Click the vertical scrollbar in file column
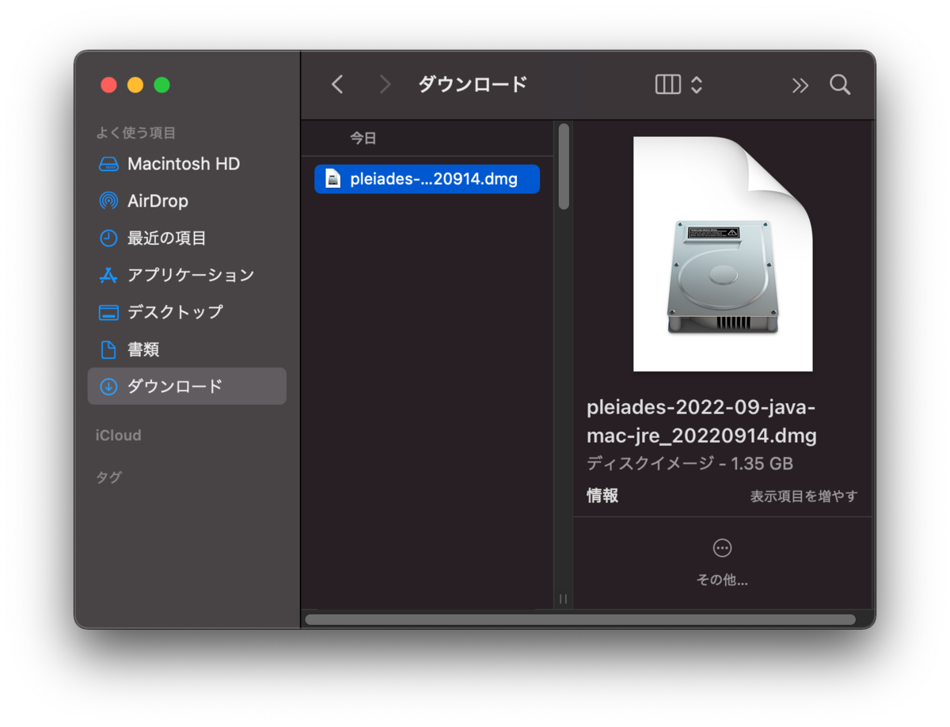Image resolution: width=950 pixels, height=727 pixels. click(564, 166)
